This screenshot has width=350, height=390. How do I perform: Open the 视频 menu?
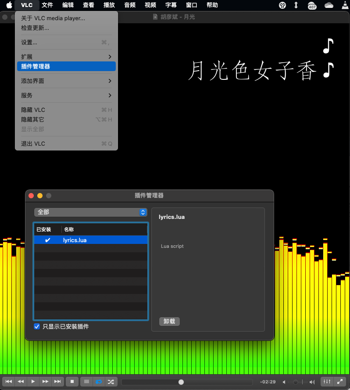150,5
